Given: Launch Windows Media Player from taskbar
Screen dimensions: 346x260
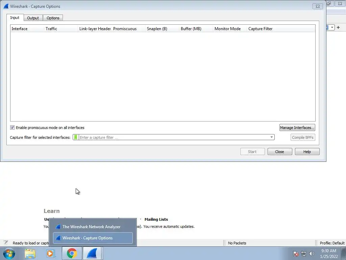Looking at the screenshot, I should (51, 254).
